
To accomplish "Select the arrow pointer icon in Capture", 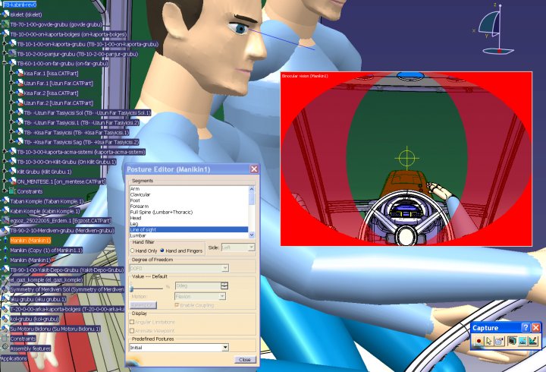I will point(489,342).
